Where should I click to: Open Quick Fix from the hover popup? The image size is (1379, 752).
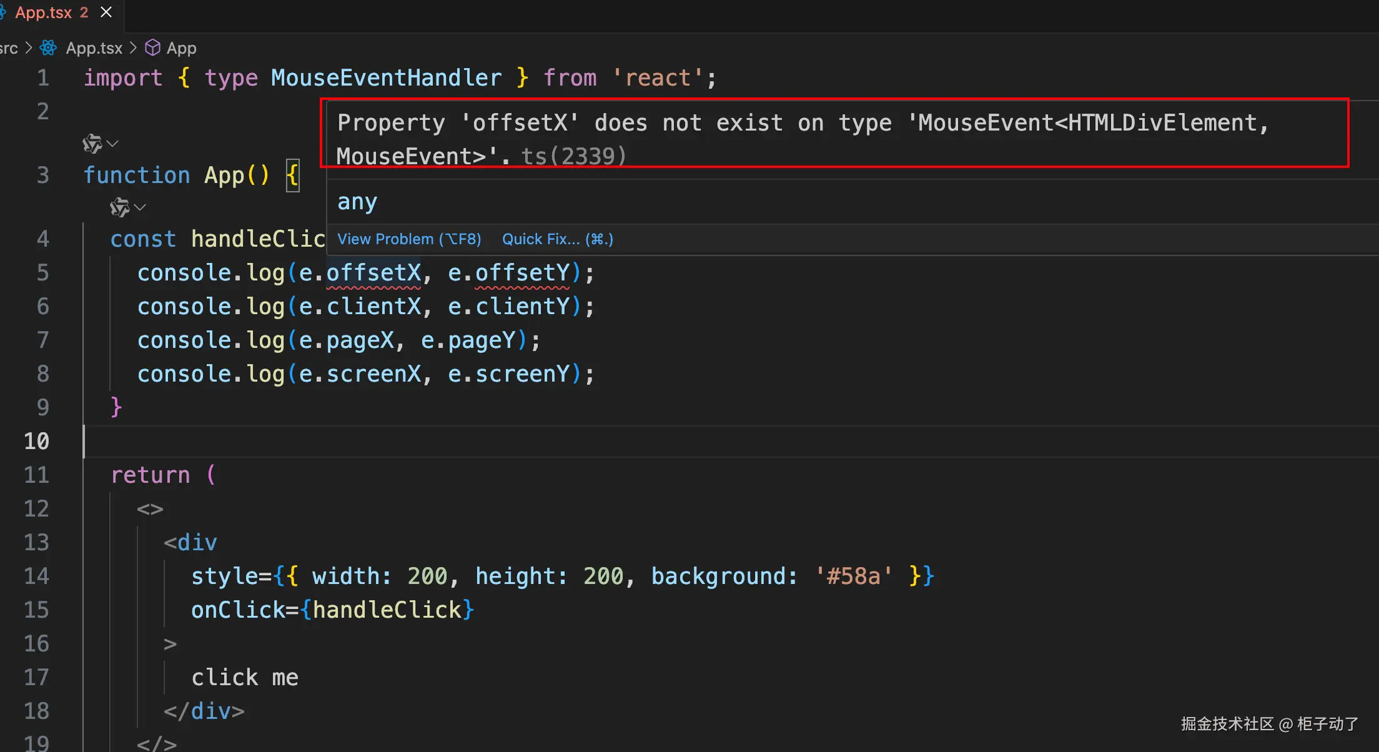pos(557,239)
